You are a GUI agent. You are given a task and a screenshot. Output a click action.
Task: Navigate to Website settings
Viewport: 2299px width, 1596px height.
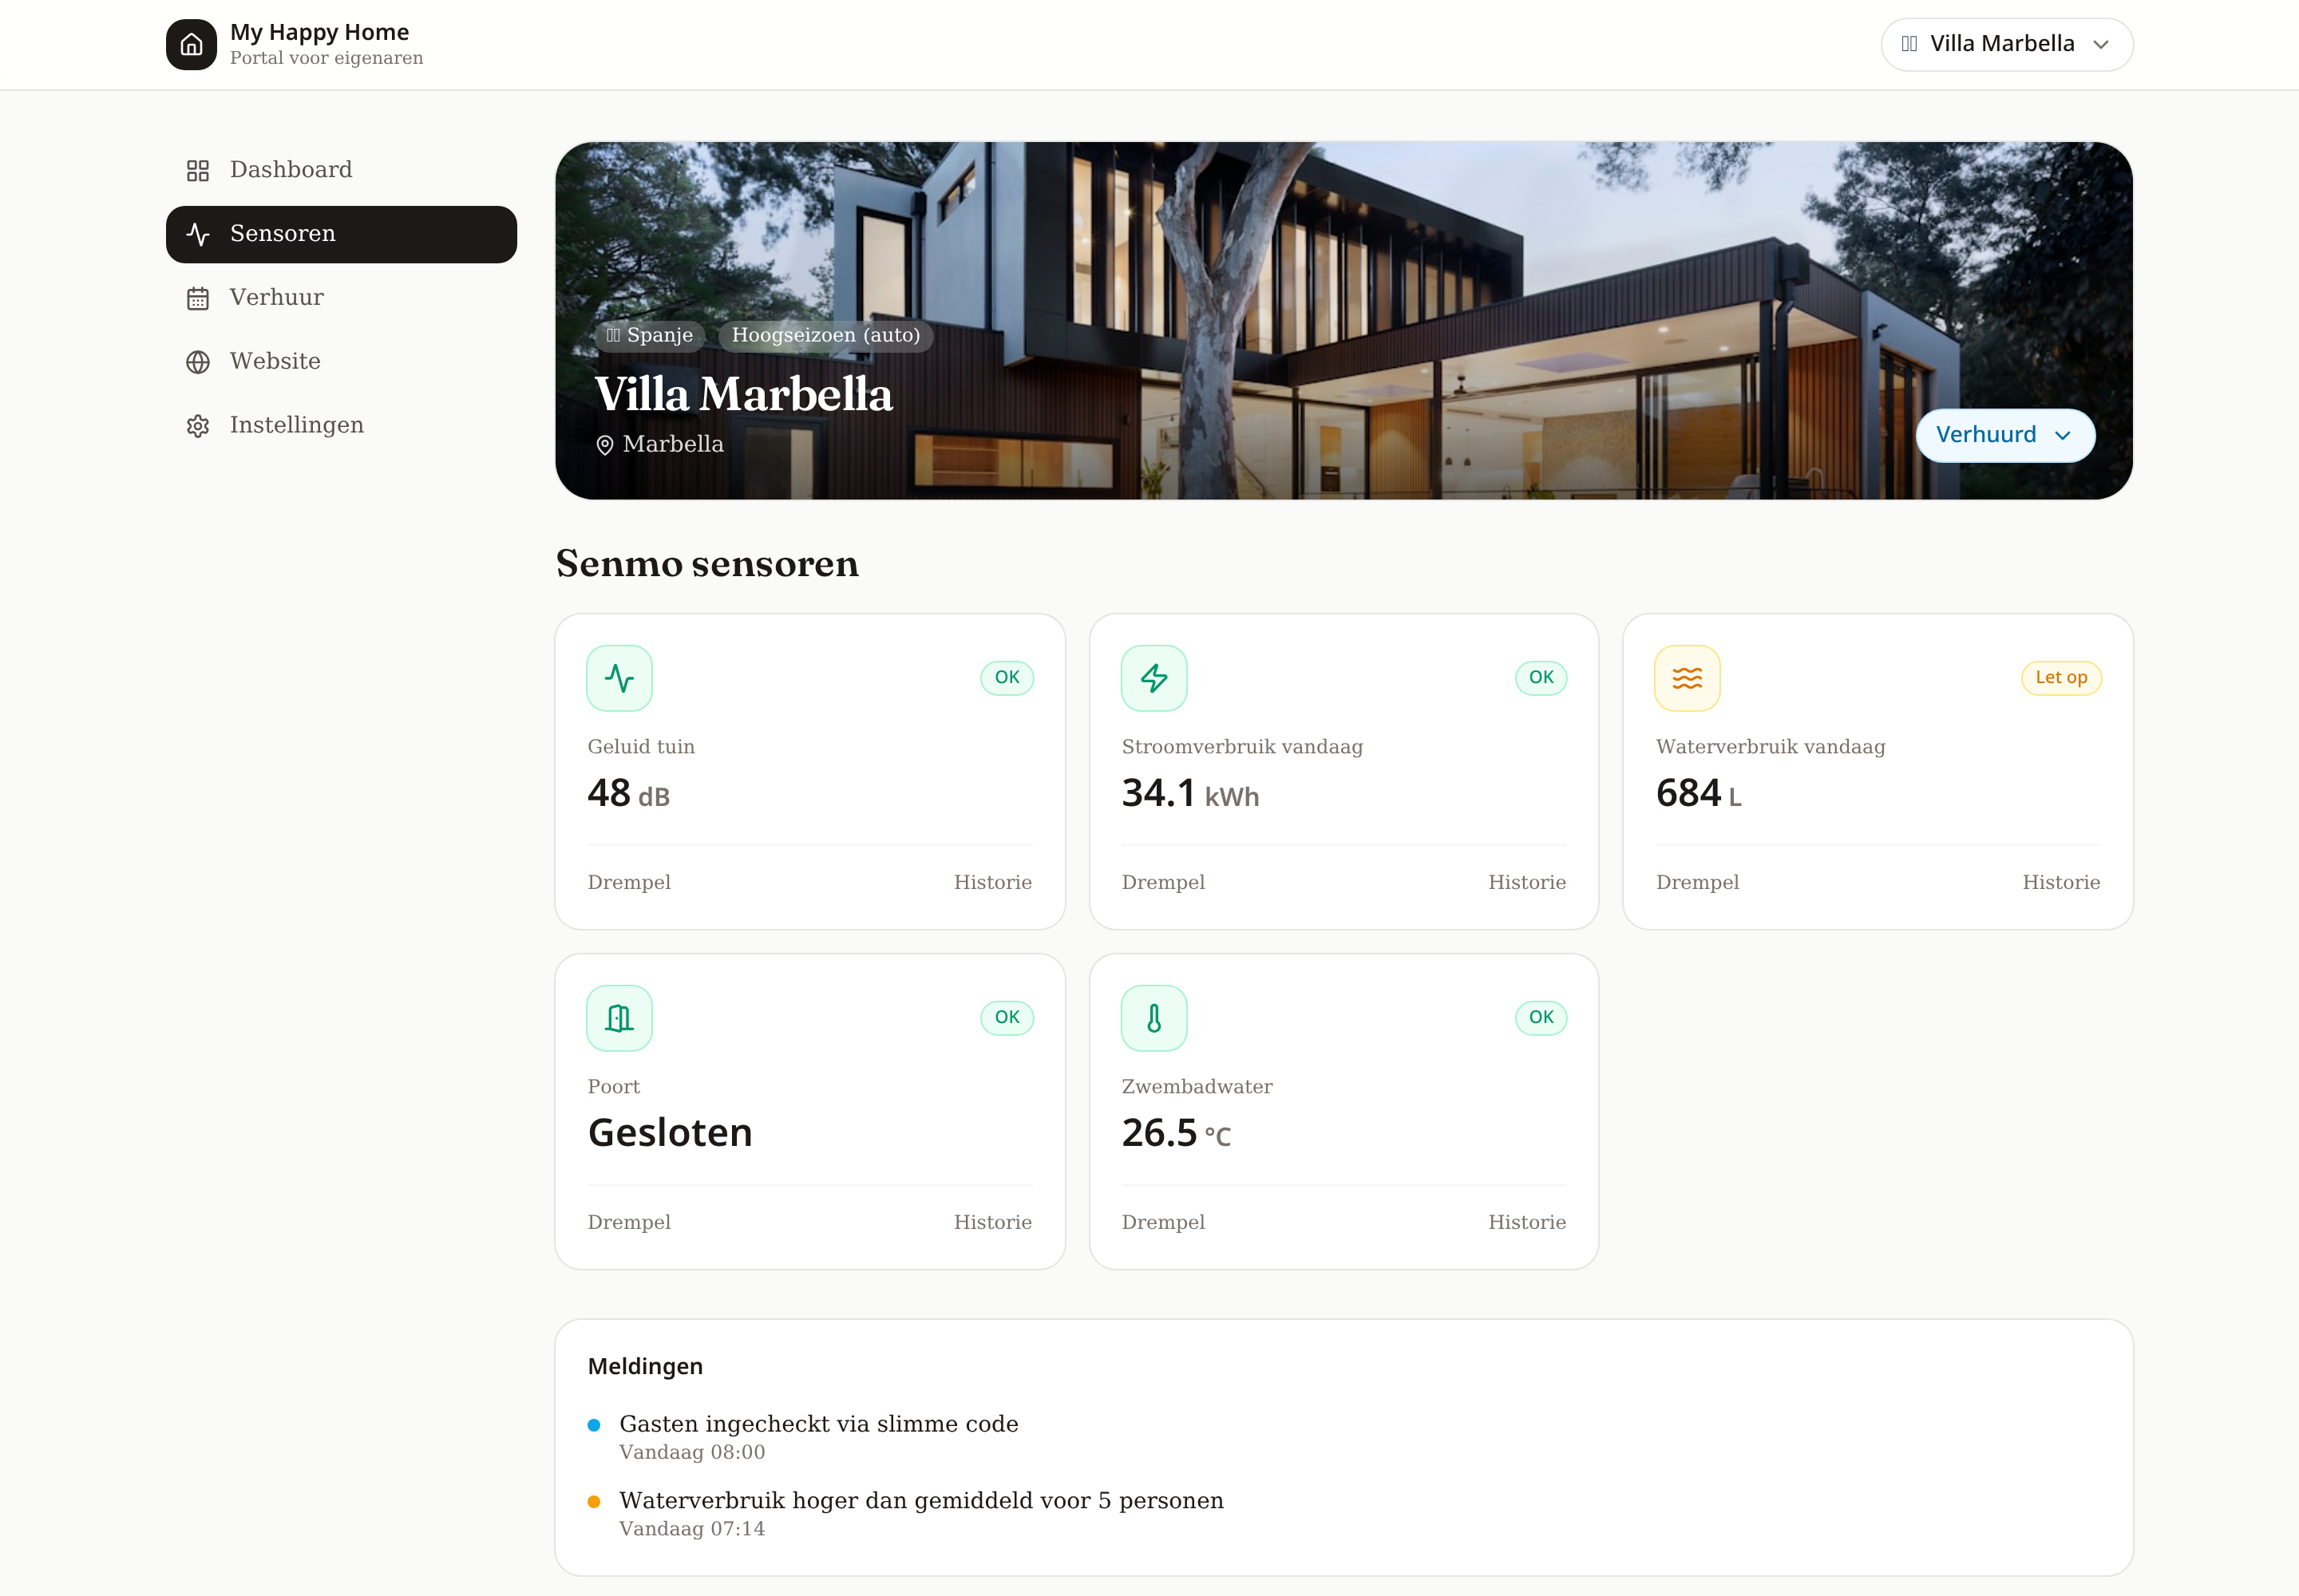coord(341,362)
